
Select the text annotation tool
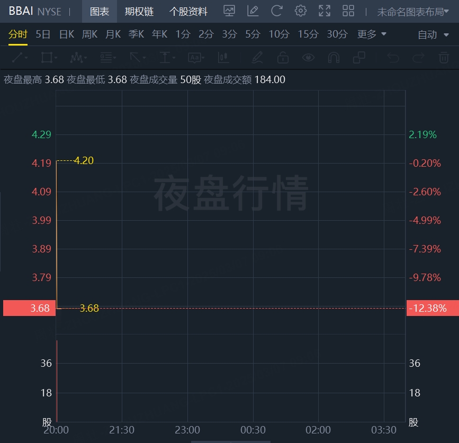tap(196, 58)
